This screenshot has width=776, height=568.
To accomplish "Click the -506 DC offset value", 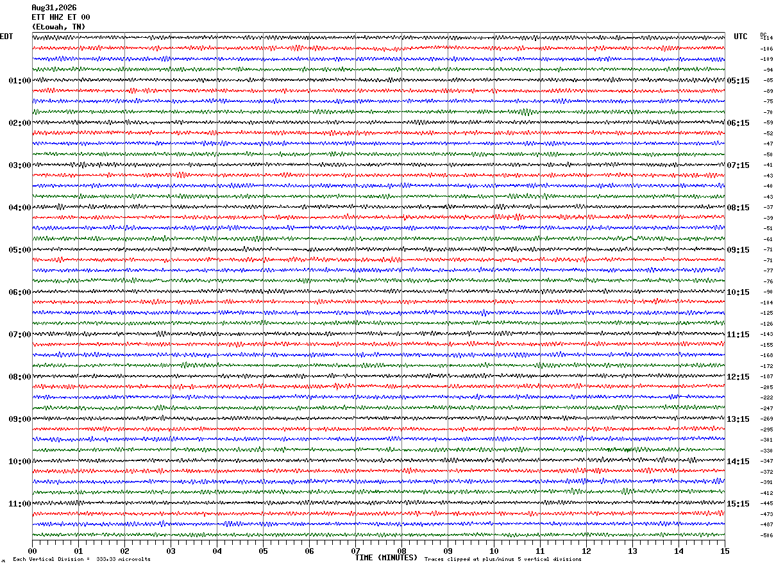I will [766, 535].
